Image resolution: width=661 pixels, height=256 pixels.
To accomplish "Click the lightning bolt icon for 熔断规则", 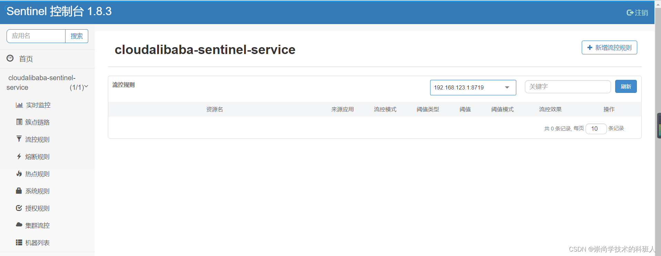I will (19, 156).
